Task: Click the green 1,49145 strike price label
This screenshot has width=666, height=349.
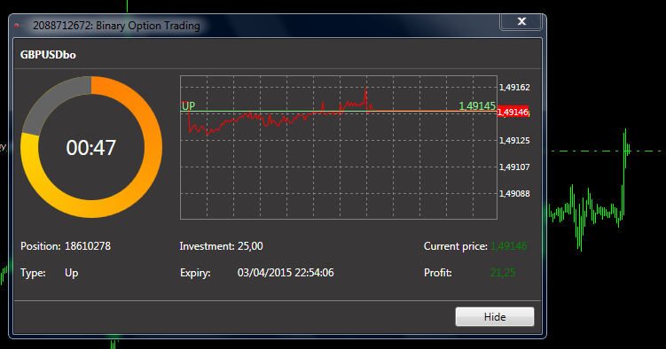Action: click(477, 105)
